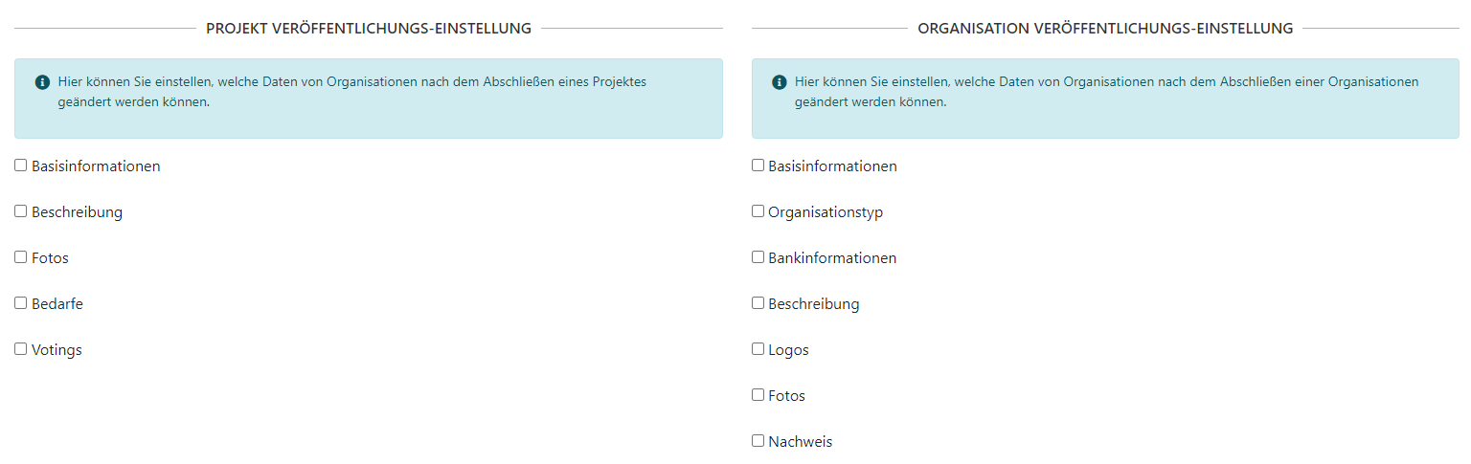Image resolution: width=1471 pixels, height=464 pixels.
Task: Toggle the Organisationstyp checkbox
Action: coord(758,211)
